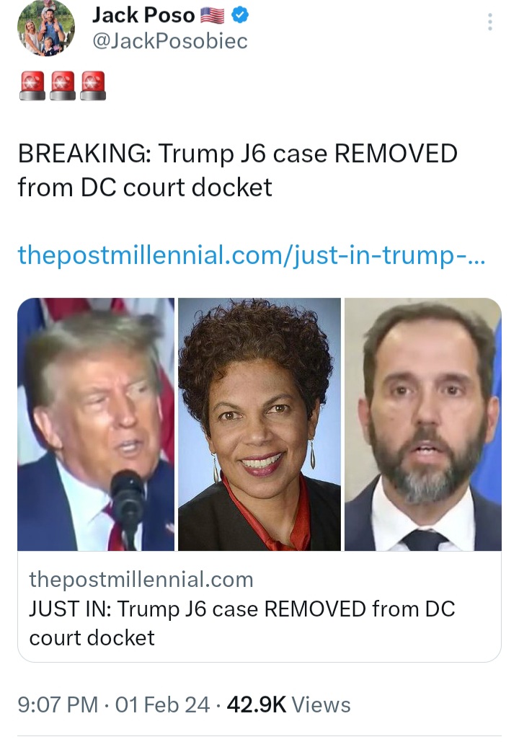Open the thepostmillennial.com/just-in-trump link
The width and height of the screenshot is (519, 742).
252,255
